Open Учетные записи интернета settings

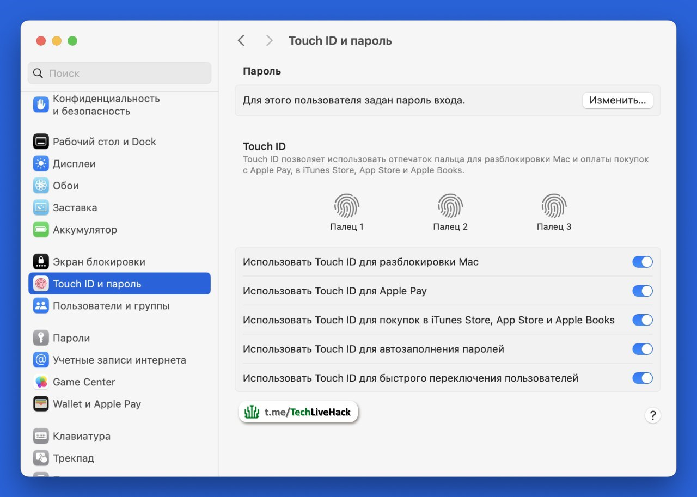(119, 360)
